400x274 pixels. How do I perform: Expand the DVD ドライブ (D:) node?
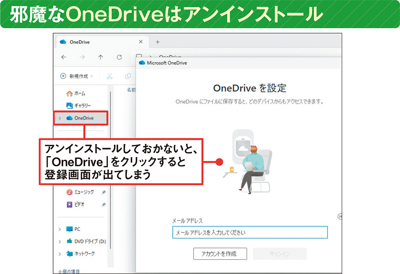[60, 241]
